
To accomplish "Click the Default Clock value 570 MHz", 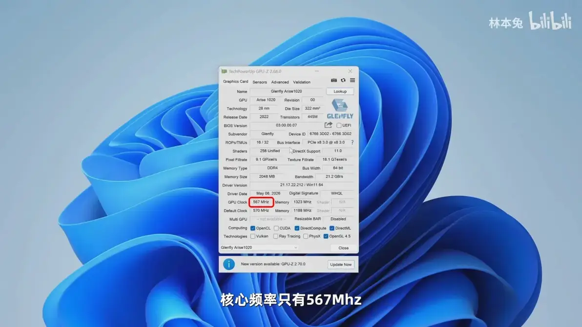I will 261,211.
